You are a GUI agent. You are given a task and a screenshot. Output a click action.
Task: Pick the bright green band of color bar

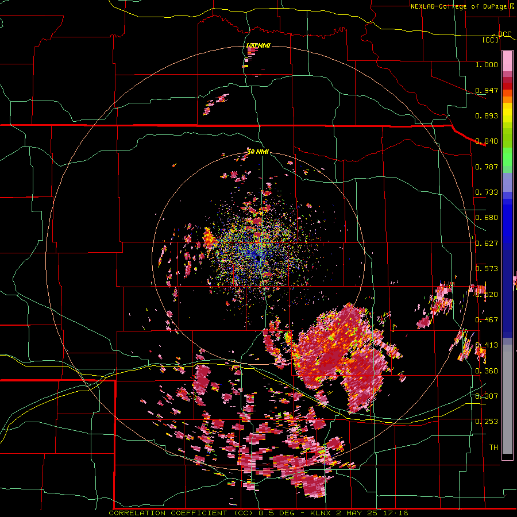tap(507, 156)
